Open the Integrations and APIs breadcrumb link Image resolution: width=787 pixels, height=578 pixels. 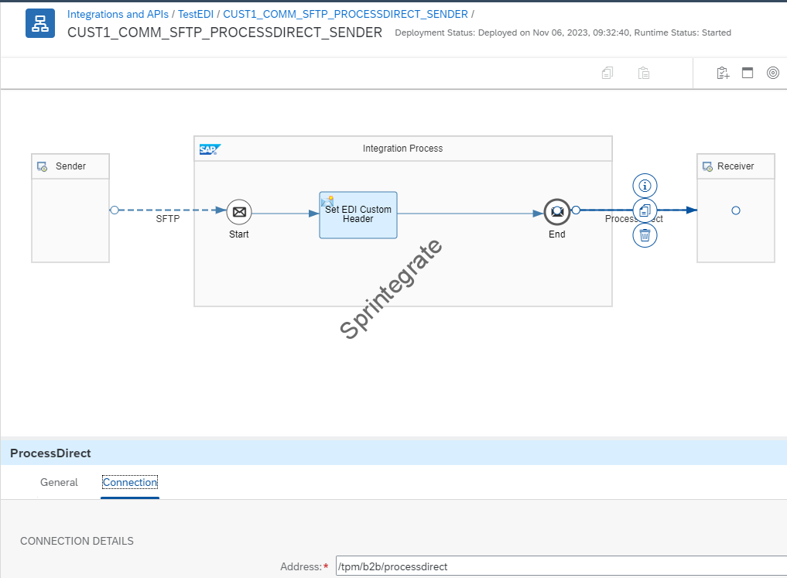coord(118,14)
